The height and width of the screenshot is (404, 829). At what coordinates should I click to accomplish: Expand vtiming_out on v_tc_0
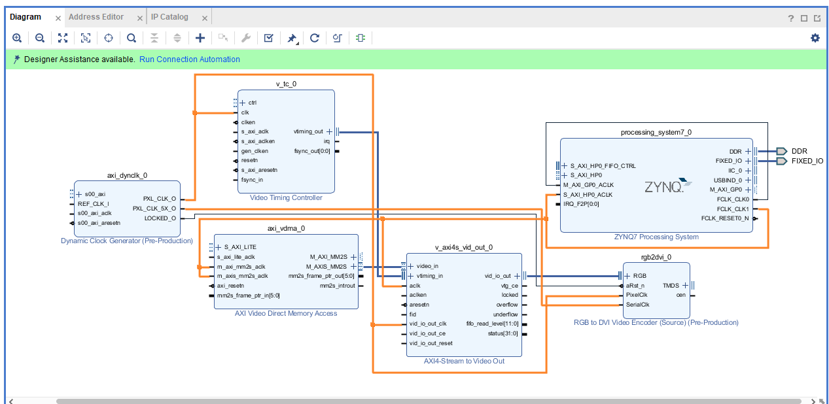click(x=329, y=131)
